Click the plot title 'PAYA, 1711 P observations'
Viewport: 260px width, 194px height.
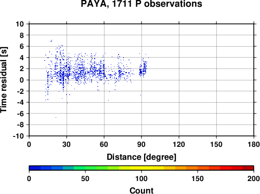tap(141, 4)
